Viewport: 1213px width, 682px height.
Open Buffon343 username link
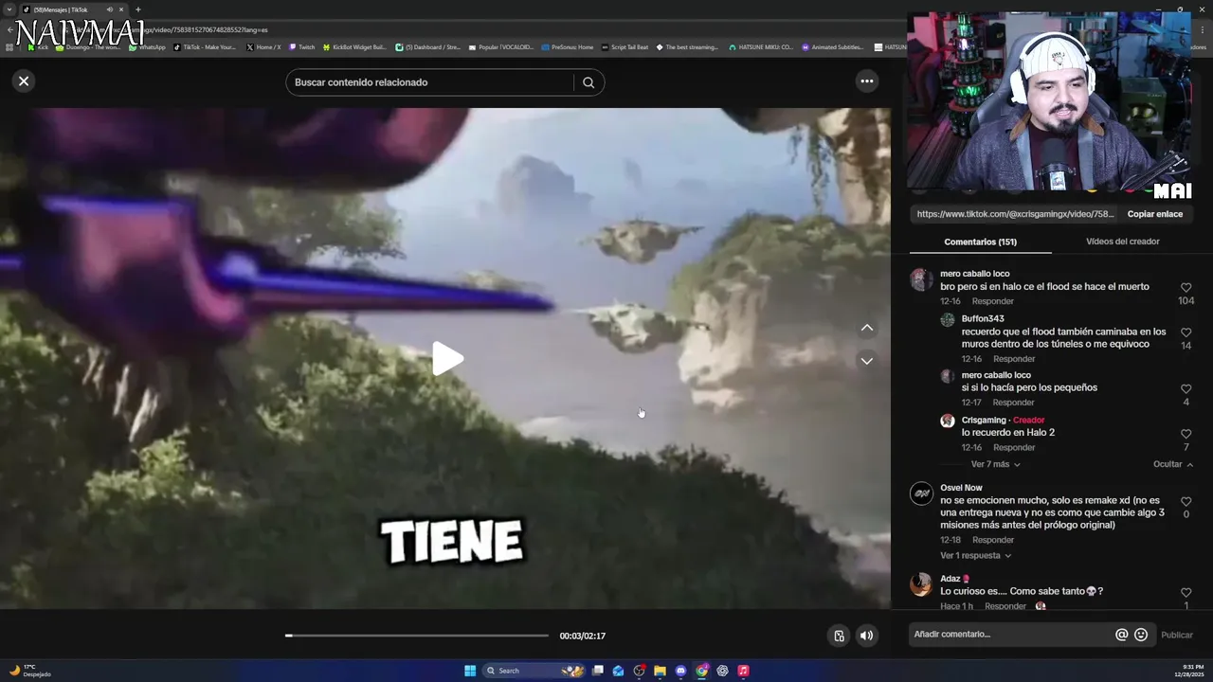[x=983, y=318]
